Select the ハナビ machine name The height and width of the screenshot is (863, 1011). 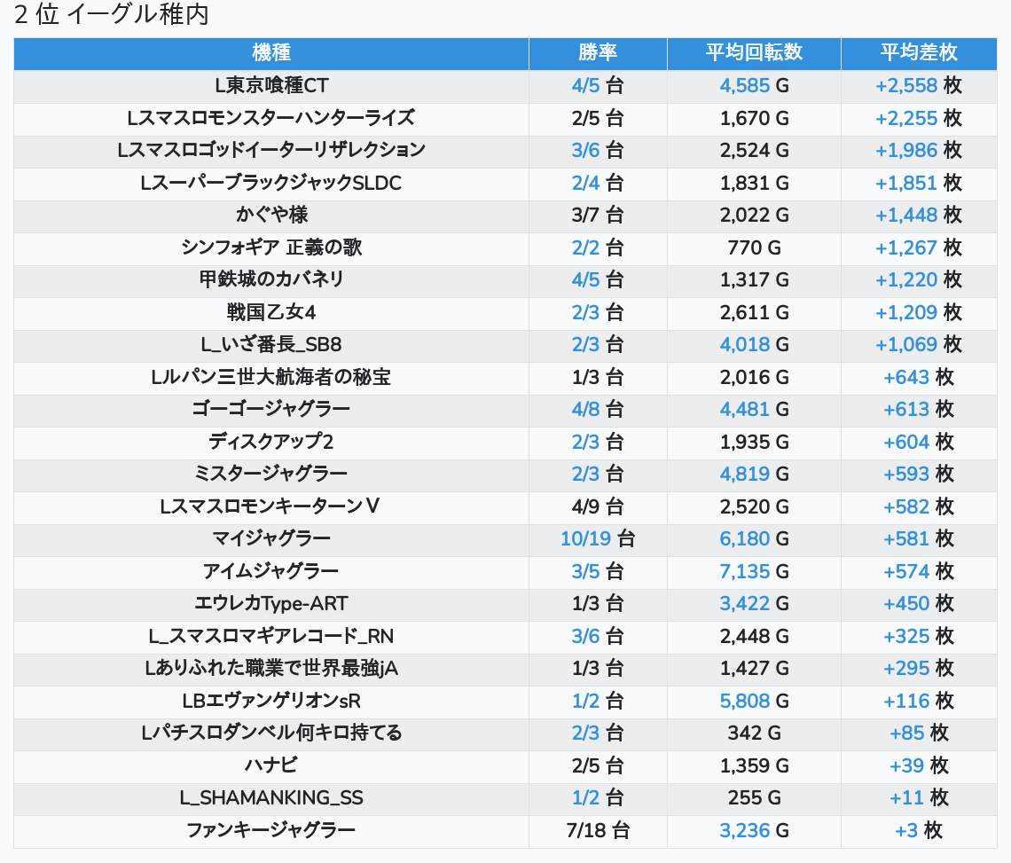(x=271, y=765)
